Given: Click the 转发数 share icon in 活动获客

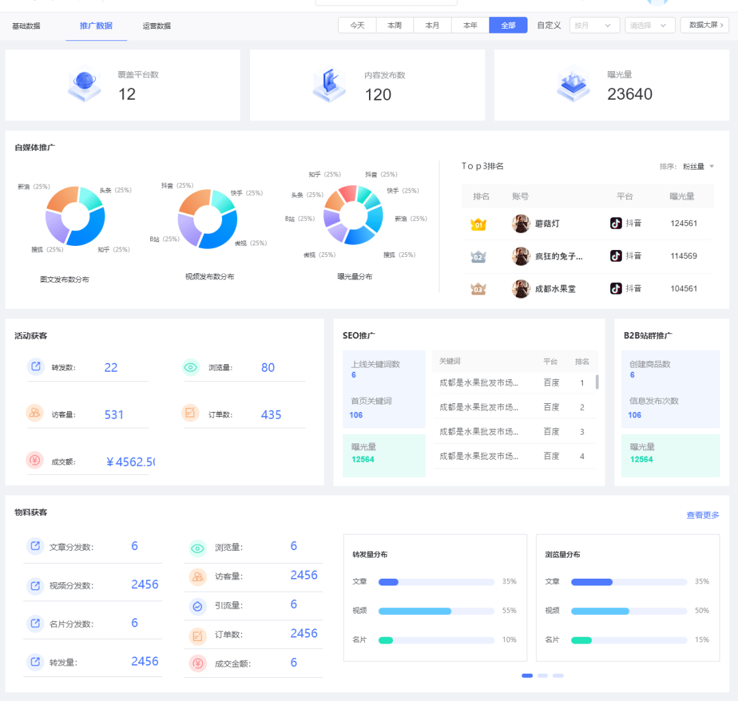Looking at the screenshot, I should click(x=36, y=366).
